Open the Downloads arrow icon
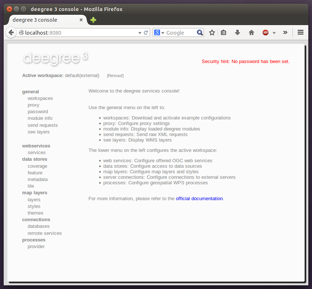The width and height of the screenshot is (312, 289). (237, 32)
